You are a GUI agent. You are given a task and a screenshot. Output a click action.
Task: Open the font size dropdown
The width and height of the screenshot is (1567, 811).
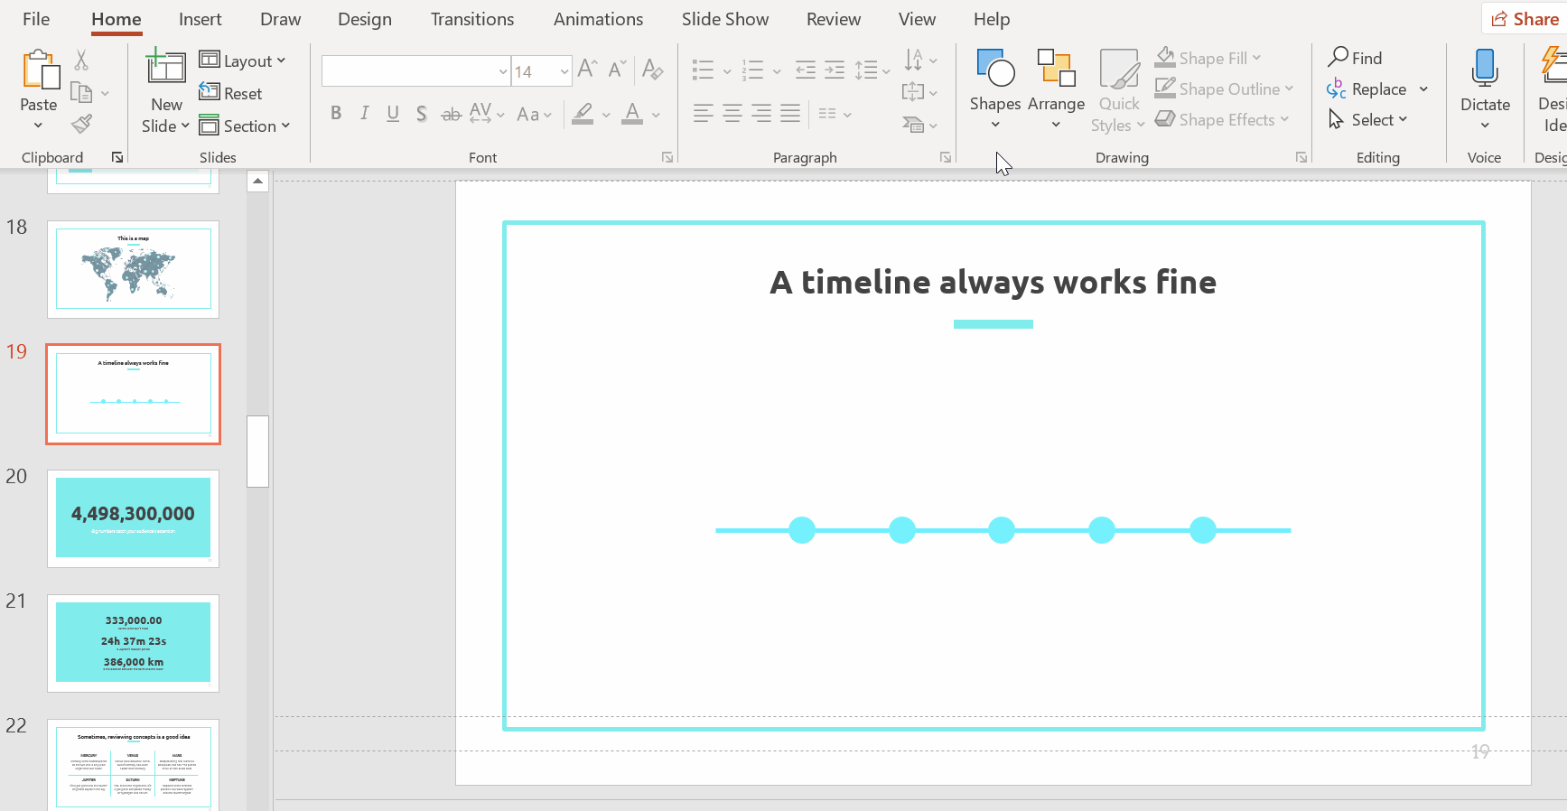[x=564, y=71]
